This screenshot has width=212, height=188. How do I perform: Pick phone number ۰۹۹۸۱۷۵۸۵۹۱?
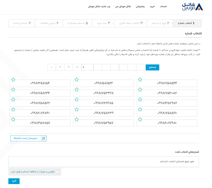point(167,113)
